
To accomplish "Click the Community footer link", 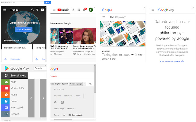I will [68, 96].
